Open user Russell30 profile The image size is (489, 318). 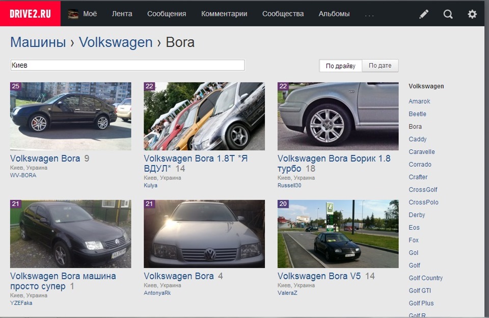[289, 185]
